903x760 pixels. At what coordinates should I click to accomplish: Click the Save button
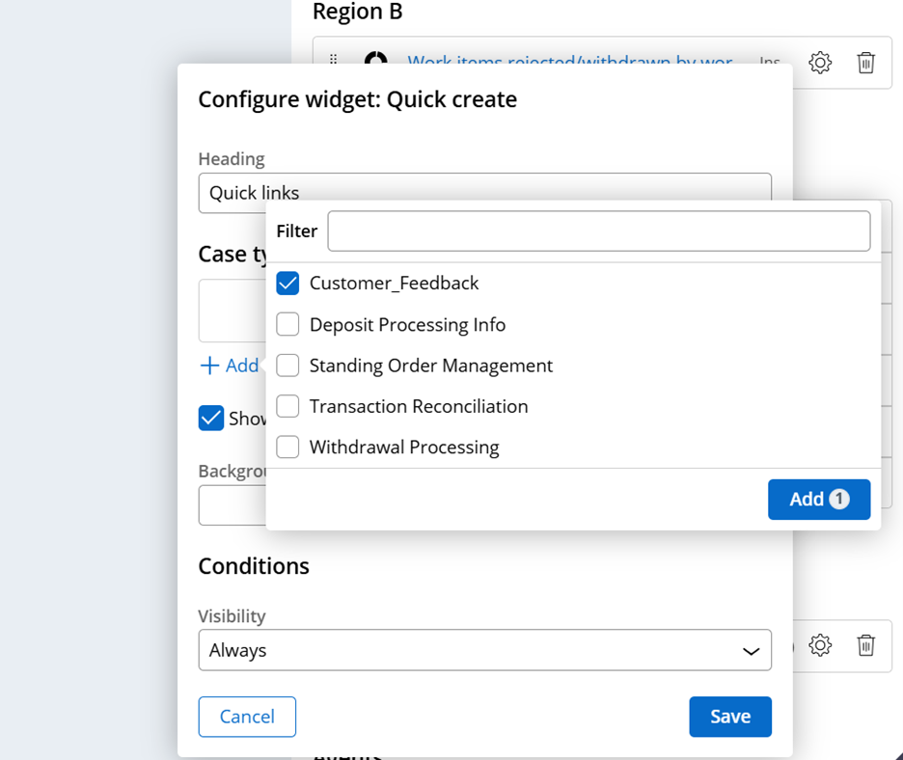tap(730, 717)
